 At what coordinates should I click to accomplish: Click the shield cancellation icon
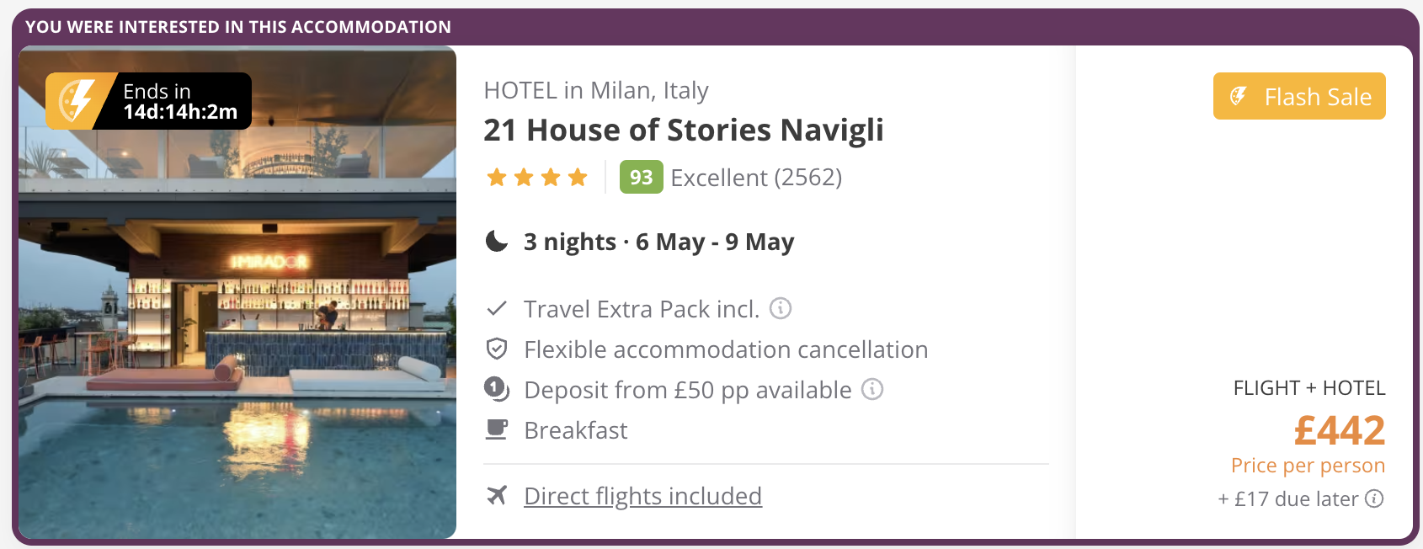[x=497, y=349]
